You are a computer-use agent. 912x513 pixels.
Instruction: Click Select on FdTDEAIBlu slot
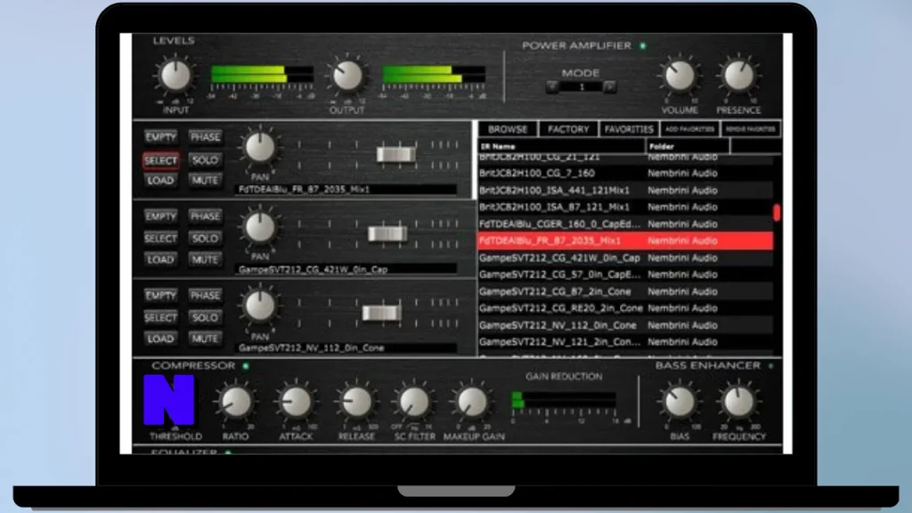click(160, 160)
